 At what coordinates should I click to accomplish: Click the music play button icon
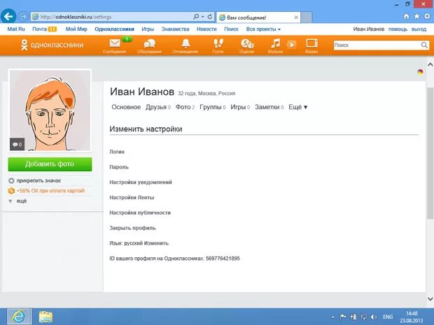[291, 45]
